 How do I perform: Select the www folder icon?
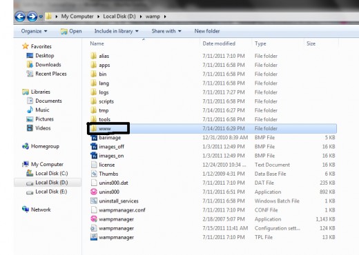pos(93,128)
